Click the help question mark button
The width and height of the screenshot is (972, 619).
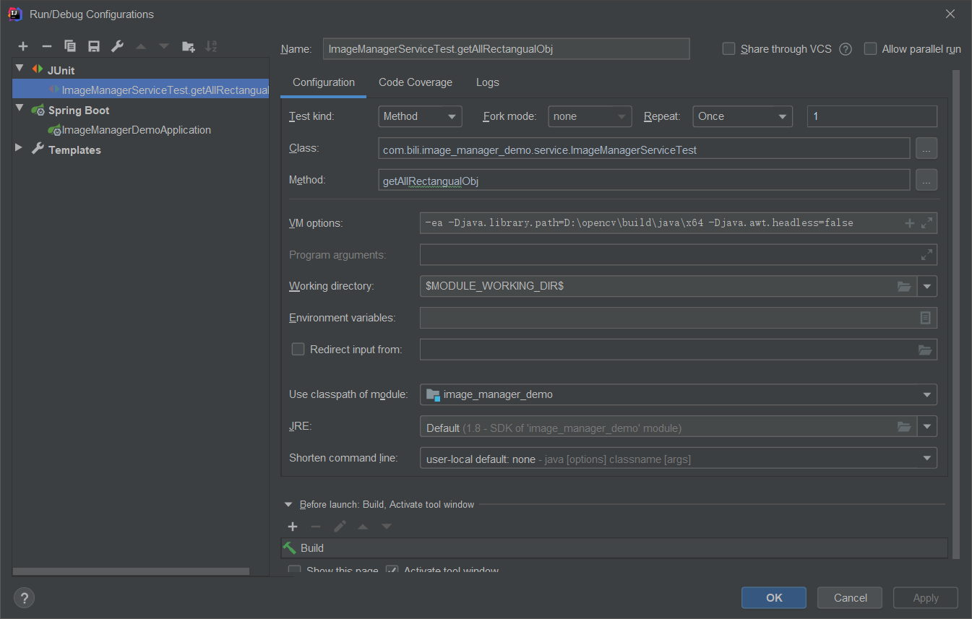pos(24,598)
